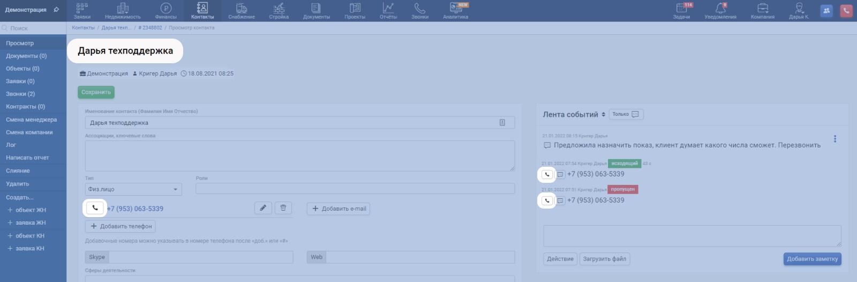Expand the 'Создать...' sidebar section
The image size is (857, 282).
(20, 197)
